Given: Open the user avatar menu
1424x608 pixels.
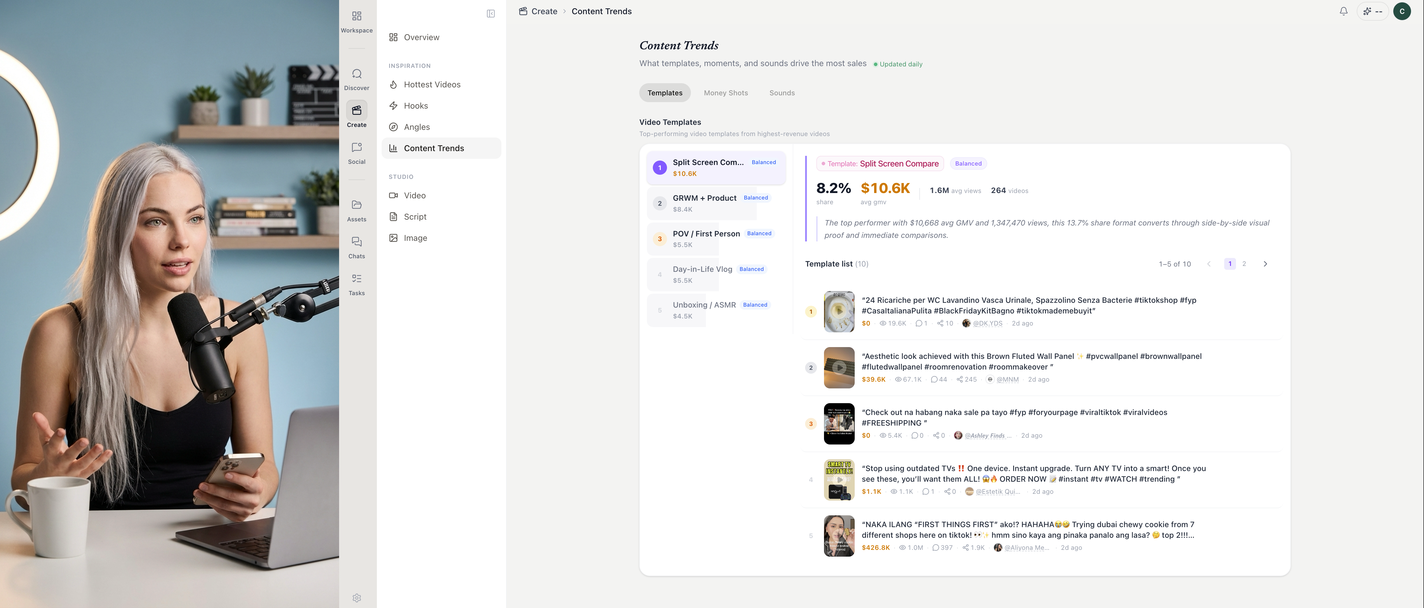Looking at the screenshot, I should tap(1402, 11).
